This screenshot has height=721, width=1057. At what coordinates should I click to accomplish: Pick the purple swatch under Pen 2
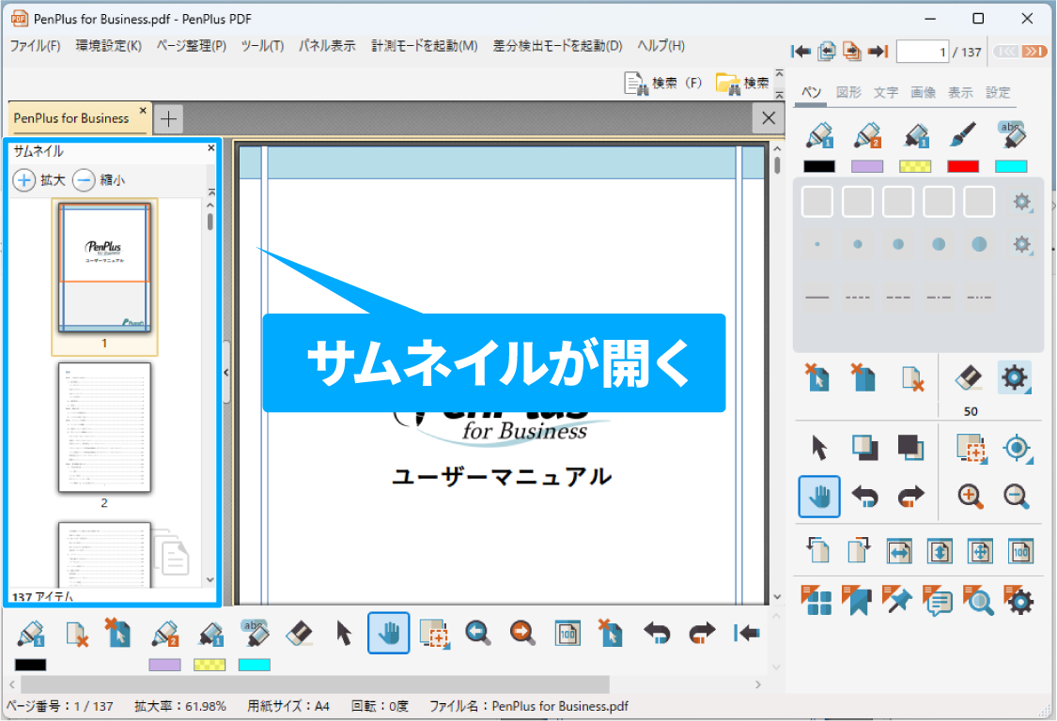867,166
